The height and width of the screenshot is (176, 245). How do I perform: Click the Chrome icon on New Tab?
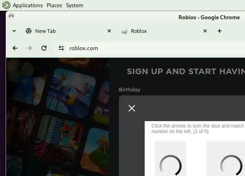(29, 31)
